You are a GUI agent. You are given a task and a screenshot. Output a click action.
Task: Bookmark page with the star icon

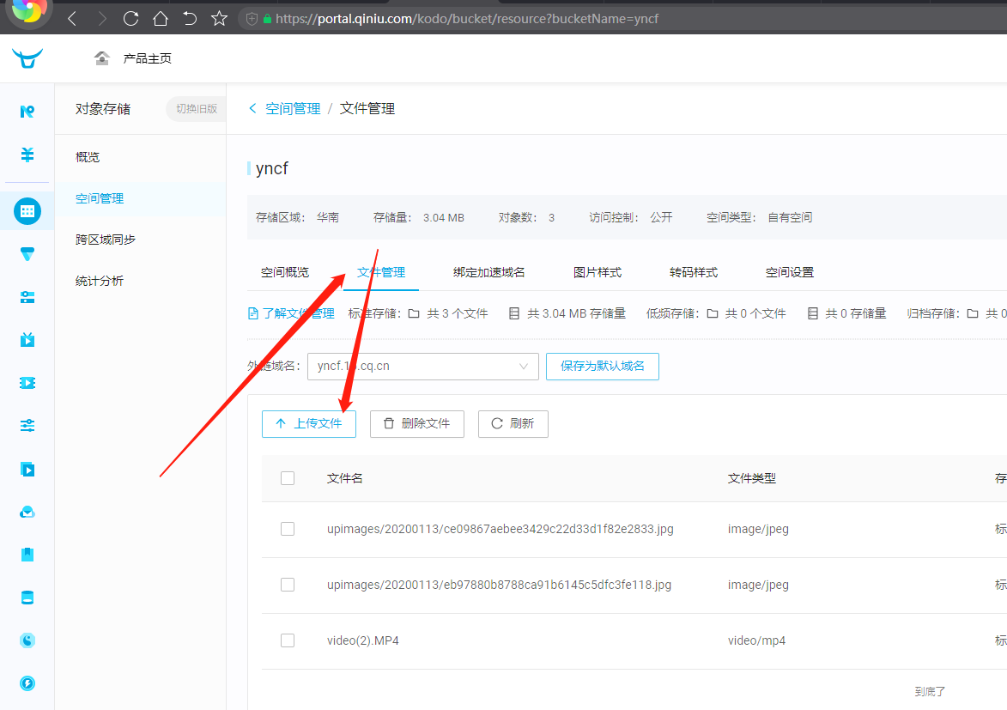pyautogui.click(x=219, y=18)
